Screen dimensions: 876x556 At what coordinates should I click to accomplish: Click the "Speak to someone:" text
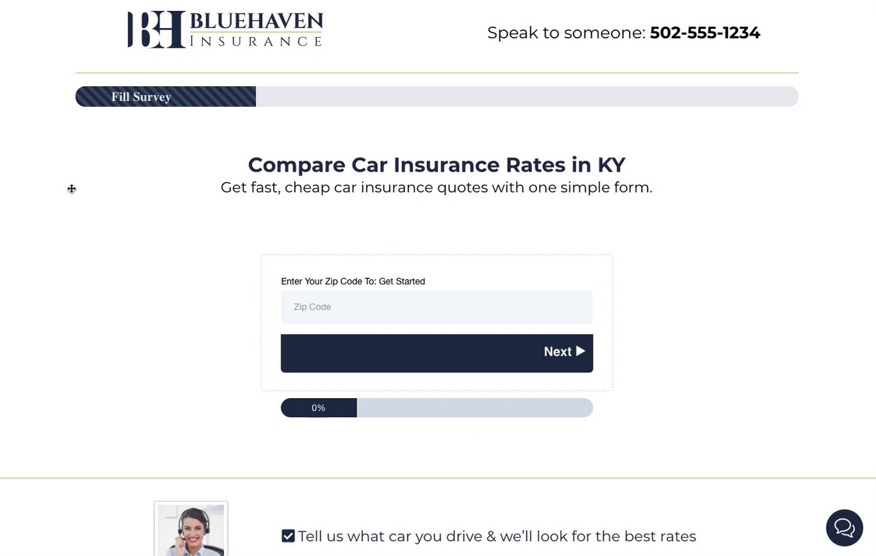click(566, 33)
